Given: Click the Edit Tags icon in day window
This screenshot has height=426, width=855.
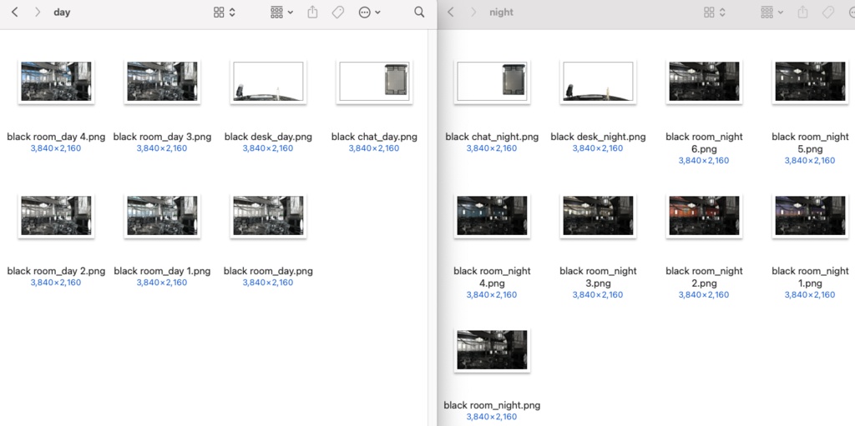Looking at the screenshot, I should pyautogui.click(x=338, y=13).
